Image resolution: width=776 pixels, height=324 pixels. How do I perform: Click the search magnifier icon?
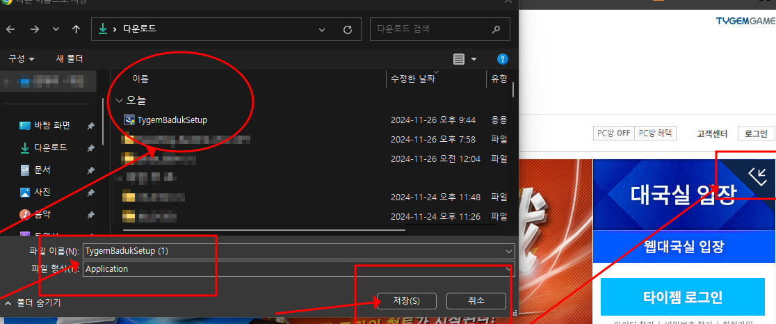click(x=496, y=30)
